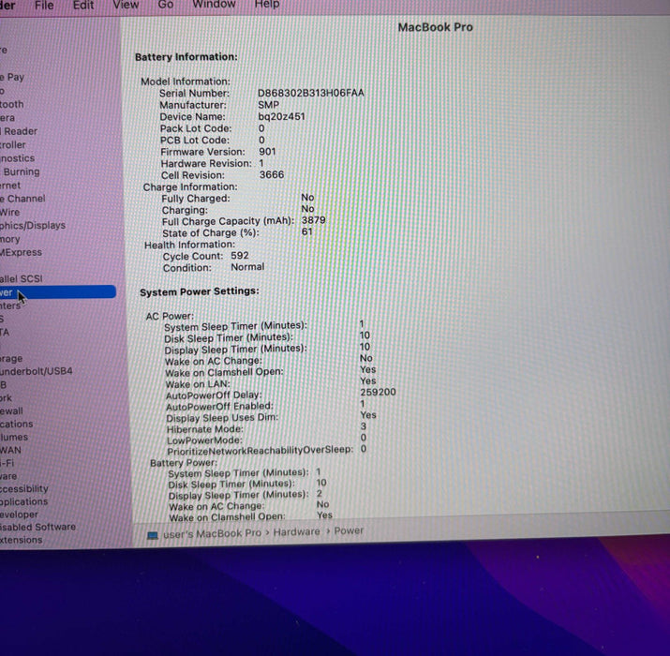This screenshot has width=670, height=656.
Task: Click the full charge capacity value 3879
Action: tap(314, 220)
